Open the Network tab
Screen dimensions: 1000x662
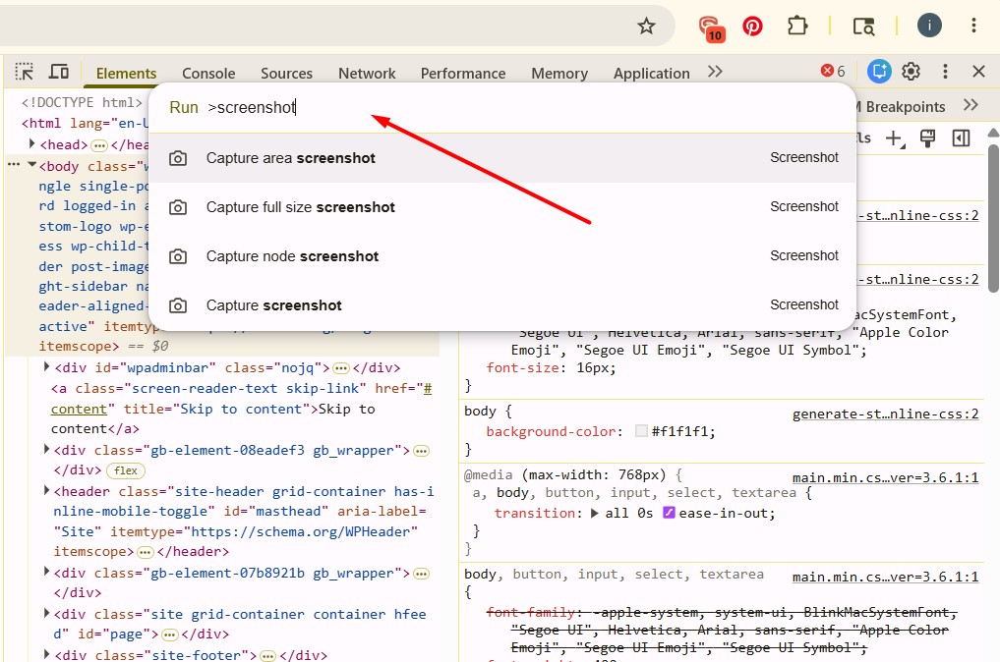click(x=367, y=74)
